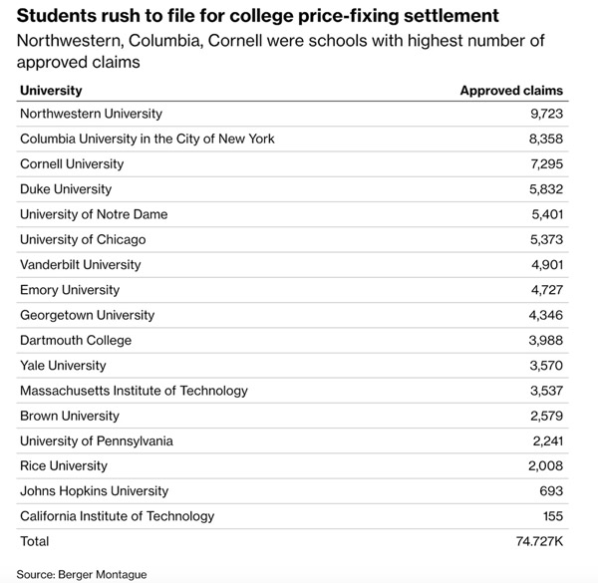This screenshot has height=583, width=598.
Task: Click Vanderbilt University's 4,901 figure
Action: (547, 265)
